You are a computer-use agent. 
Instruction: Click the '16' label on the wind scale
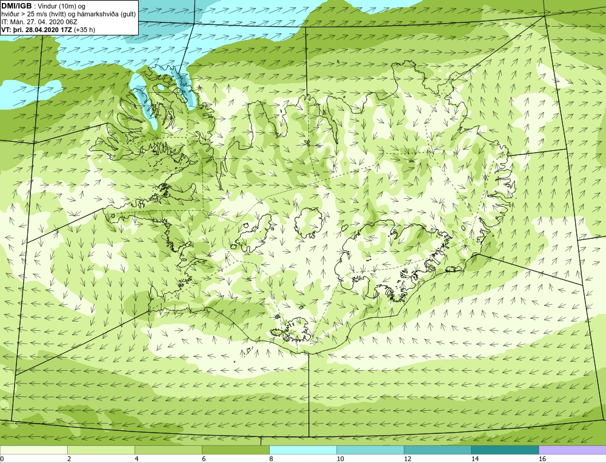[542, 459]
